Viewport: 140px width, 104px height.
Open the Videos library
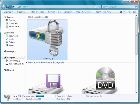click(11, 45)
